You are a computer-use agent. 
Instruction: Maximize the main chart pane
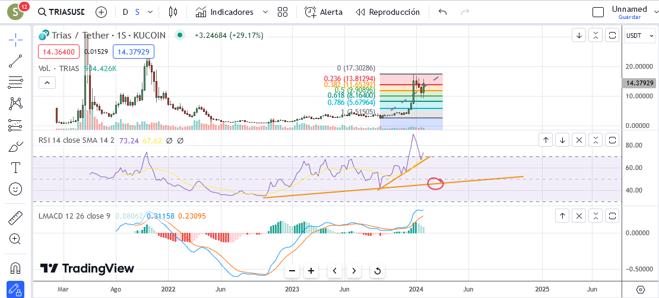612,36
